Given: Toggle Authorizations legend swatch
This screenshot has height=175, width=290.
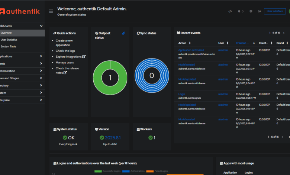Looking at the screenshot, I should 126,171.
